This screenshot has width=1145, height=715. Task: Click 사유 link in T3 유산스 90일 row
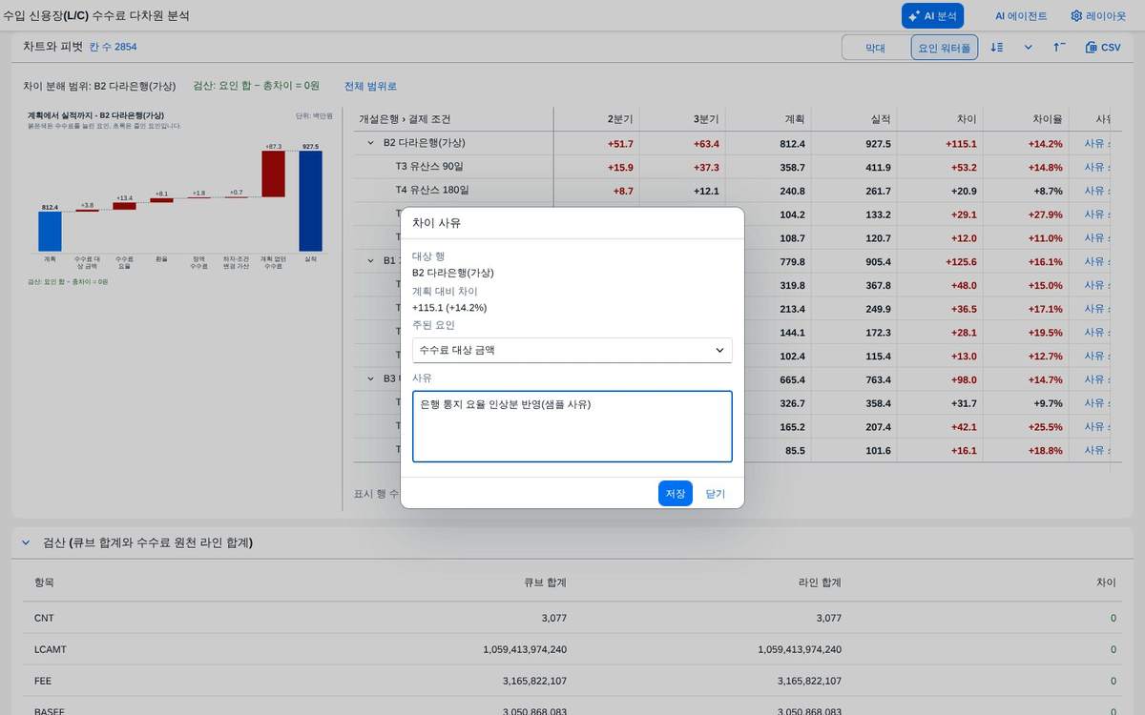pos(1096,167)
